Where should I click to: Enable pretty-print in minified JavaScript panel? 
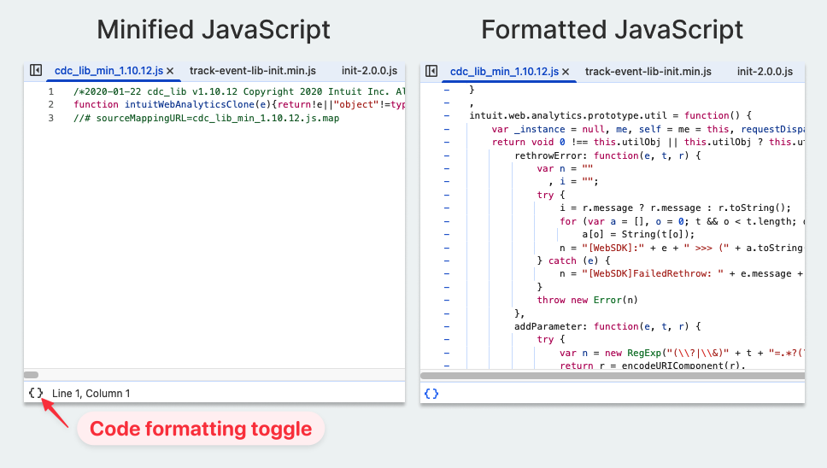tap(35, 393)
